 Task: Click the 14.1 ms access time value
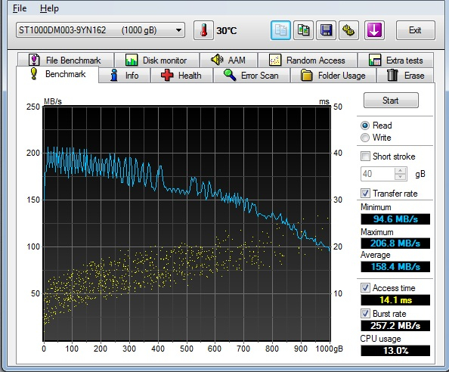coord(395,300)
